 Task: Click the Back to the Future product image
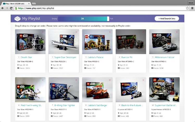131,90
